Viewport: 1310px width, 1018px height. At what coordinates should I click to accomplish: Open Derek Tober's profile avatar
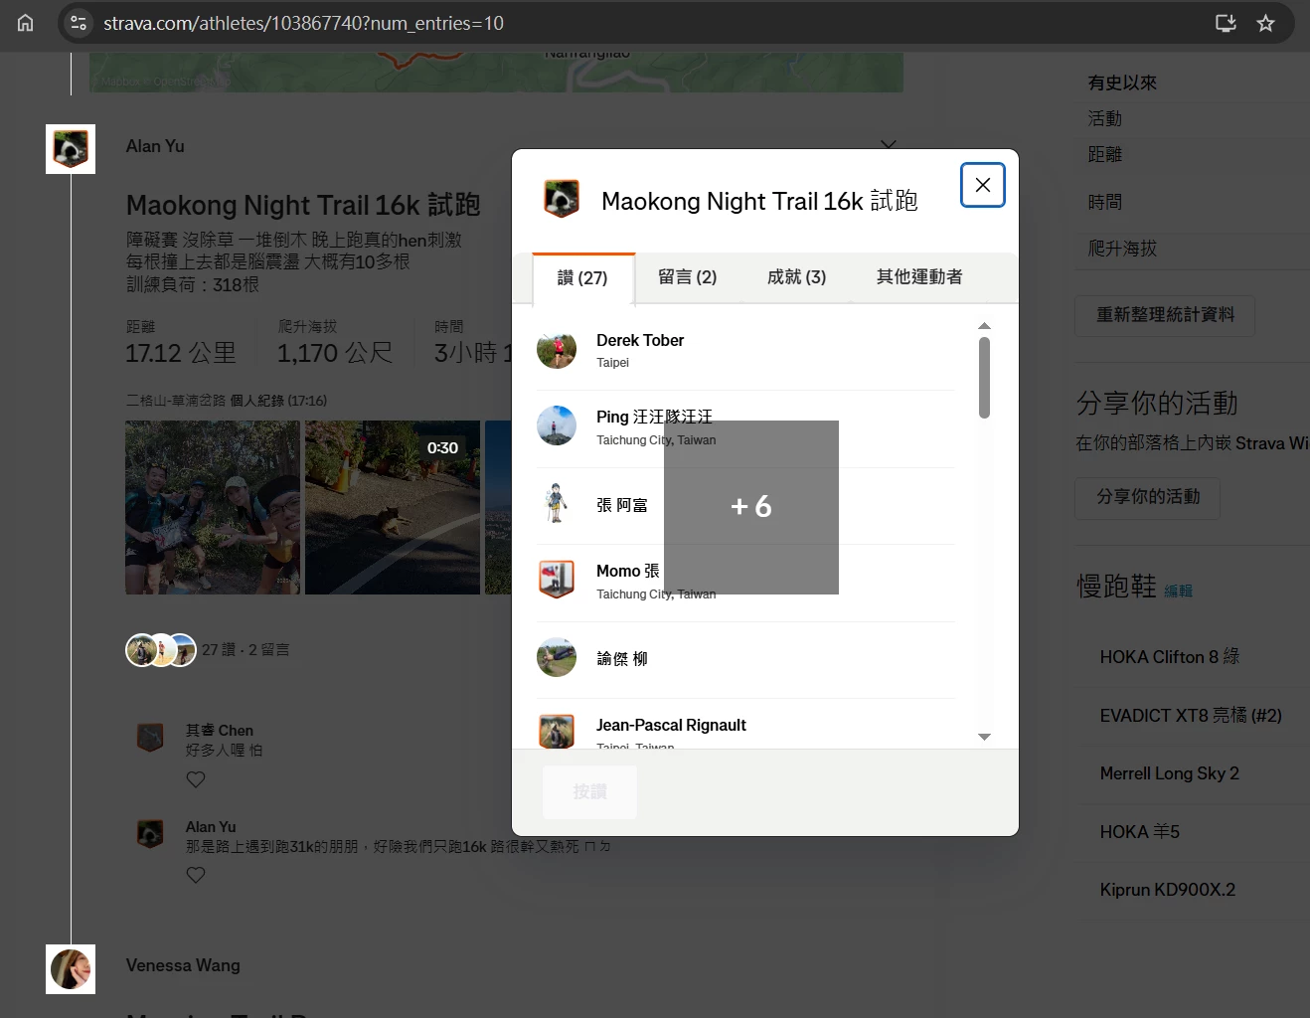point(557,349)
